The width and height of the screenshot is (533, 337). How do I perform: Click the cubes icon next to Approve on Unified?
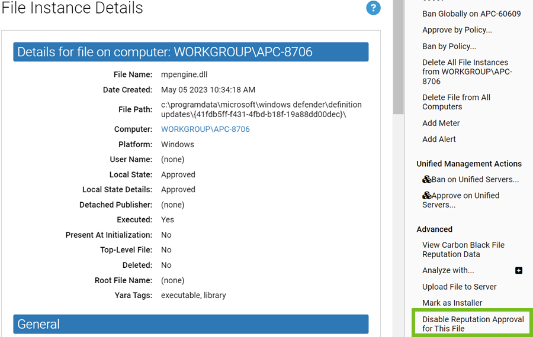[426, 196]
